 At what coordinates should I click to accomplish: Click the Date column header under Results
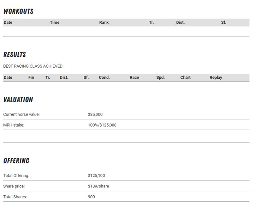tap(8, 77)
